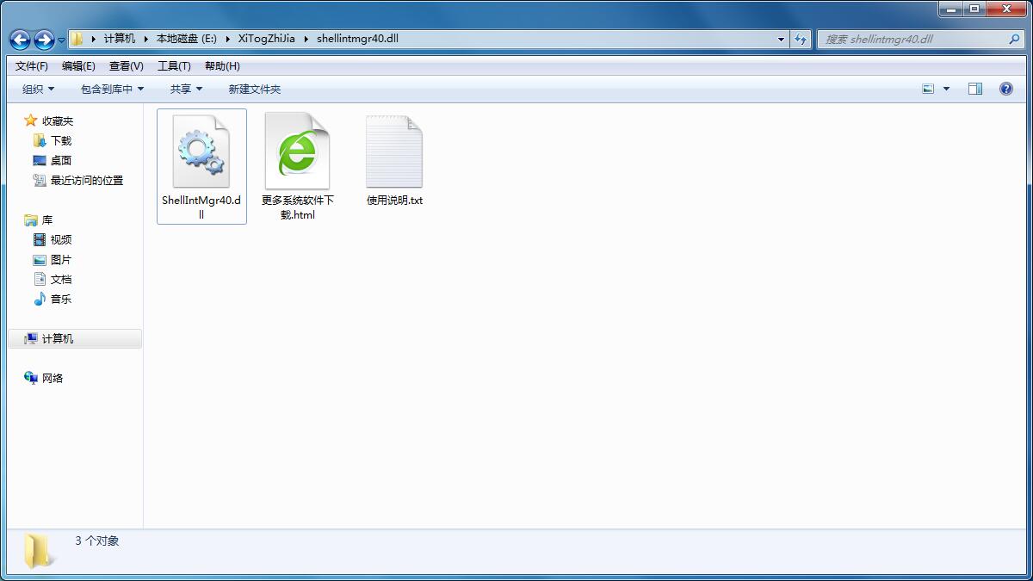Expand the 组织 dropdown
Screen dimensions: 1033x581
[35, 87]
